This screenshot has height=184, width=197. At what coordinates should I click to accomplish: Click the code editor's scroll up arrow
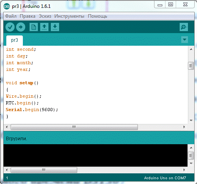(191, 49)
